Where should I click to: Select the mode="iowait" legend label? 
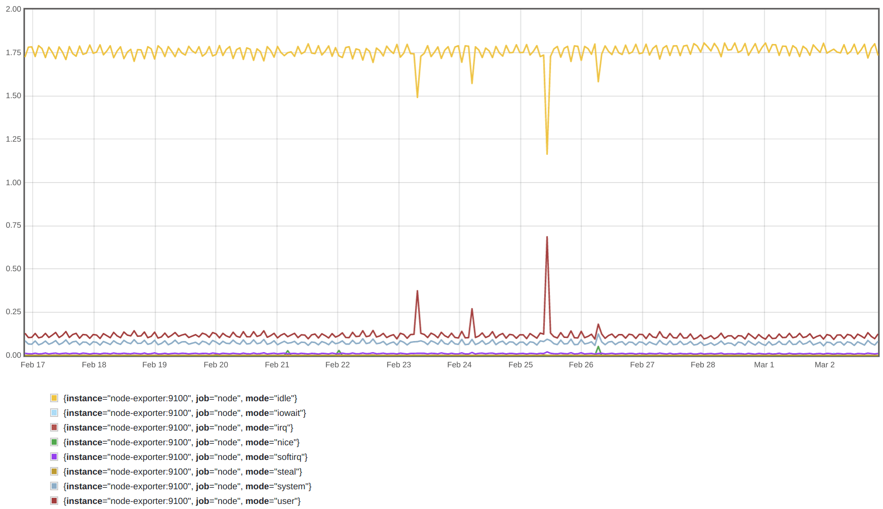pos(185,413)
